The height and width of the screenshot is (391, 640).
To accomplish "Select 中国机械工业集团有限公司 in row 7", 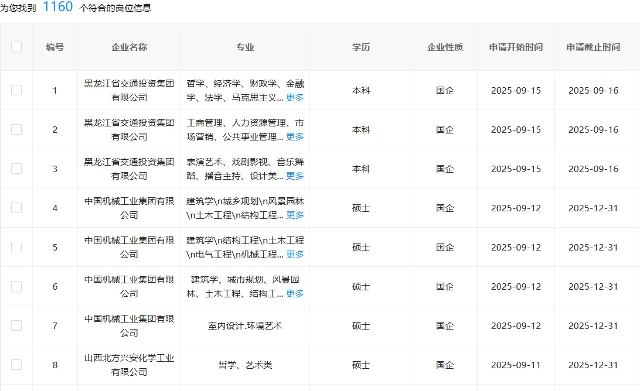I will (129, 325).
